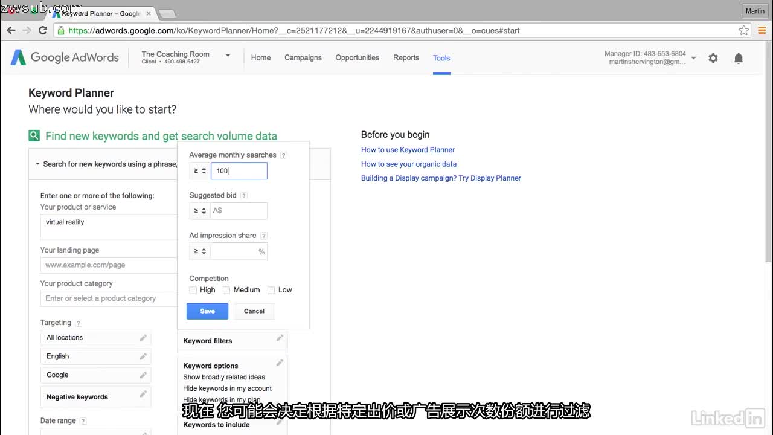Image resolution: width=773 pixels, height=435 pixels.
Task: Open The Coaching Room account dropdown
Action: pos(228,56)
